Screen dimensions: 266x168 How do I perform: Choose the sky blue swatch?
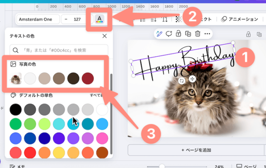click(x=102, y=124)
